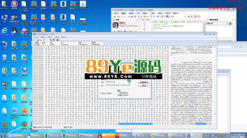The width and height of the screenshot is (247, 138).
Task: Open the 腾讯QQ desktop icon
Action: pos(14,32)
